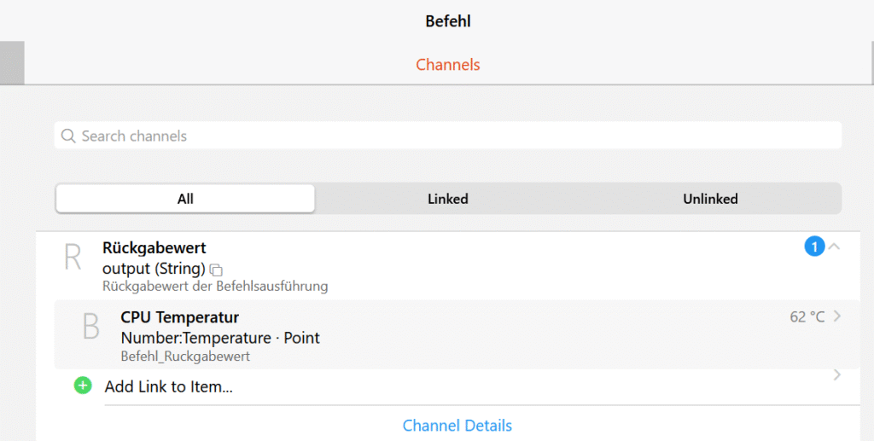
Task: Copy the output channel ID icon
Action: click(x=216, y=270)
